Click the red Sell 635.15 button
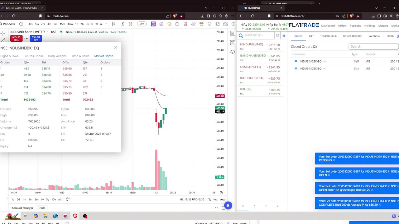This screenshot has width=399, height=224. tap(16, 39)
